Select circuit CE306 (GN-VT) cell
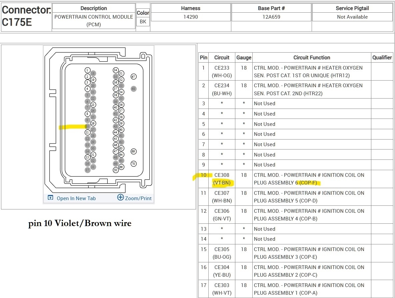The width and height of the screenshot is (395, 298). click(222, 215)
